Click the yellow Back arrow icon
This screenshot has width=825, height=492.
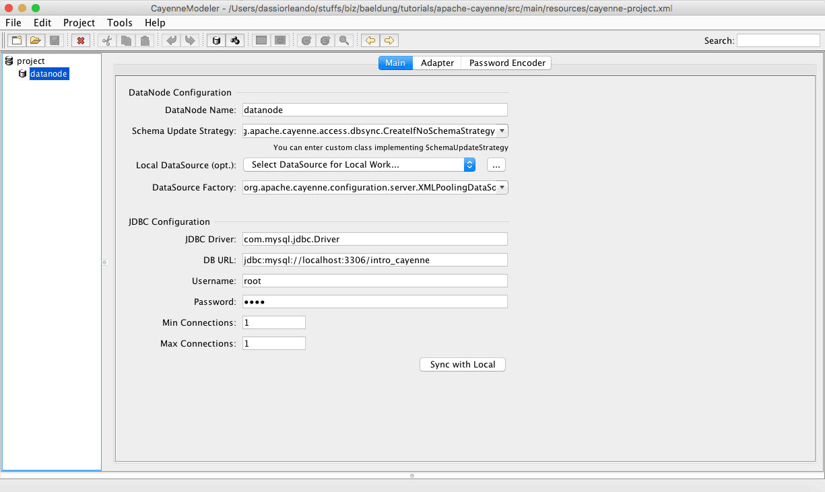click(x=370, y=40)
